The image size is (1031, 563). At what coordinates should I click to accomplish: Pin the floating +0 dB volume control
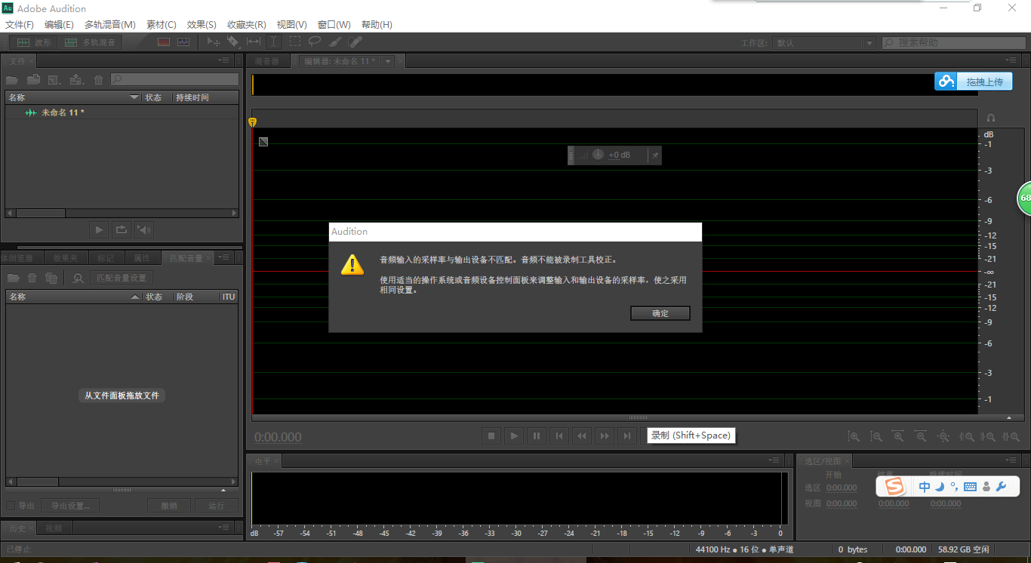(x=655, y=155)
